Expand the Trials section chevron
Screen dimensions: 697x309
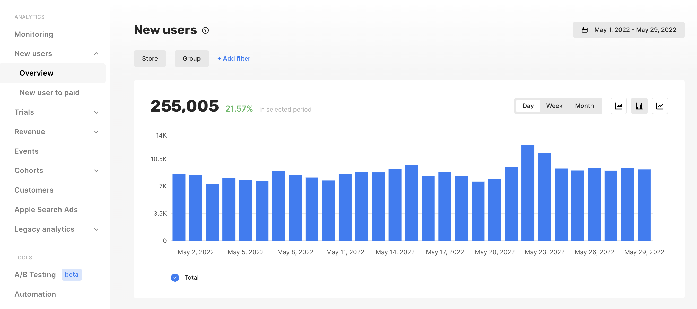pyautogui.click(x=96, y=112)
